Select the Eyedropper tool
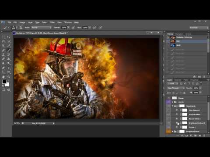 (x=9, y=46)
